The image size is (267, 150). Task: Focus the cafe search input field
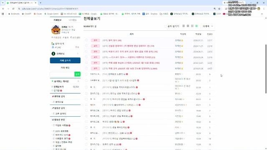tap(62, 74)
